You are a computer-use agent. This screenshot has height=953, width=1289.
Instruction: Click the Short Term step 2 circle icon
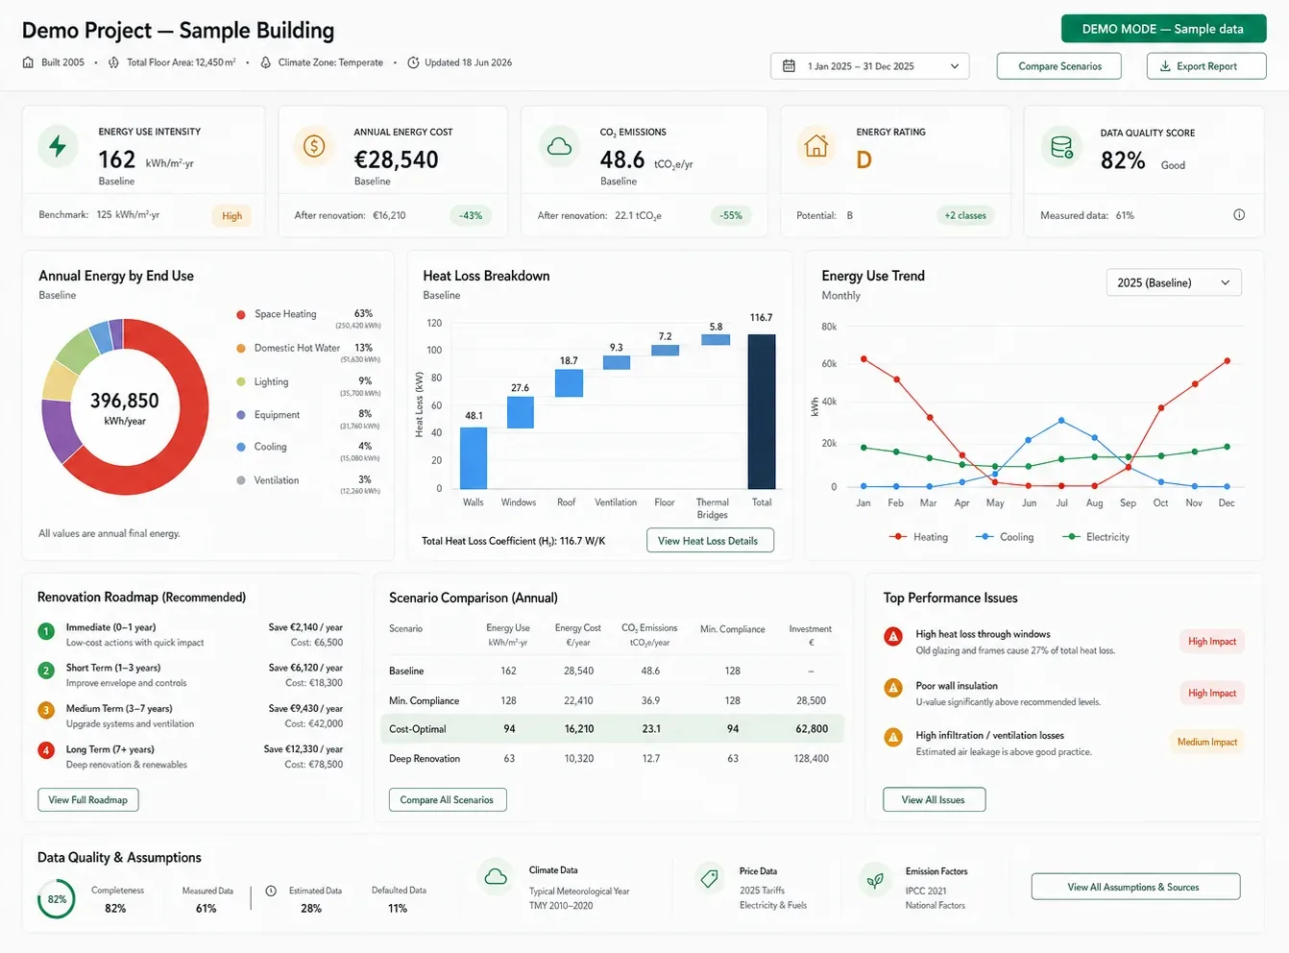click(x=46, y=671)
